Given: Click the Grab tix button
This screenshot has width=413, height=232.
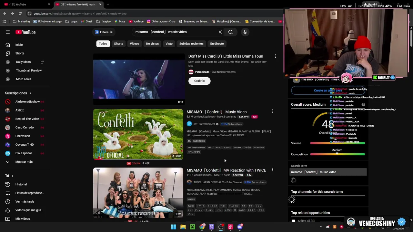Looking at the screenshot, I should 199,81.
